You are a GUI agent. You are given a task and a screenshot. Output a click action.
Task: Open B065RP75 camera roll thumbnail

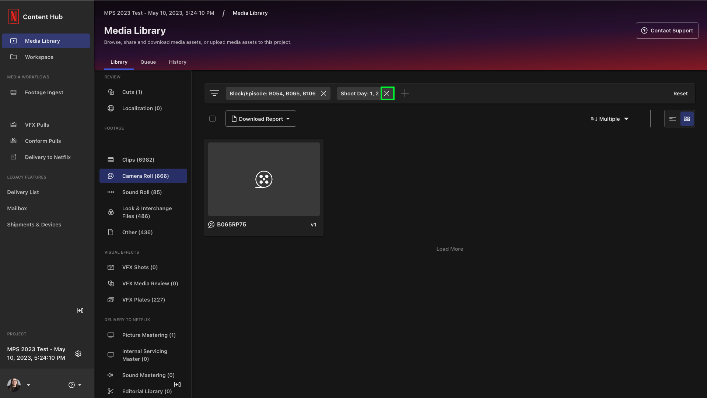[264, 179]
